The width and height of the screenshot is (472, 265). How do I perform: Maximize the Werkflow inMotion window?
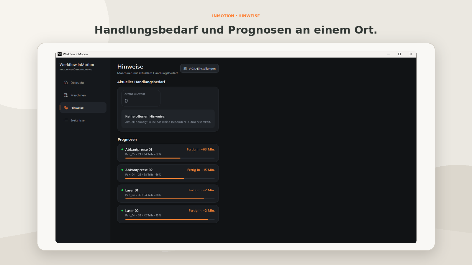click(399, 54)
